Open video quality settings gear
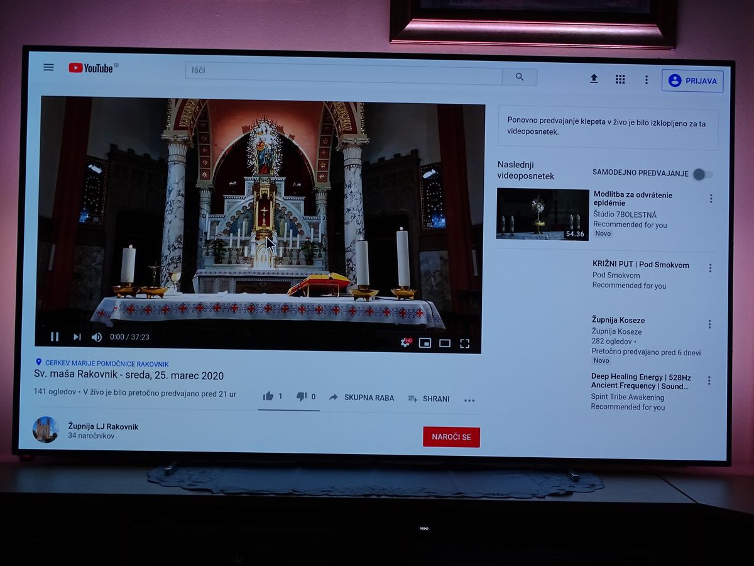This screenshot has height=566, width=754. pos(406,343)
